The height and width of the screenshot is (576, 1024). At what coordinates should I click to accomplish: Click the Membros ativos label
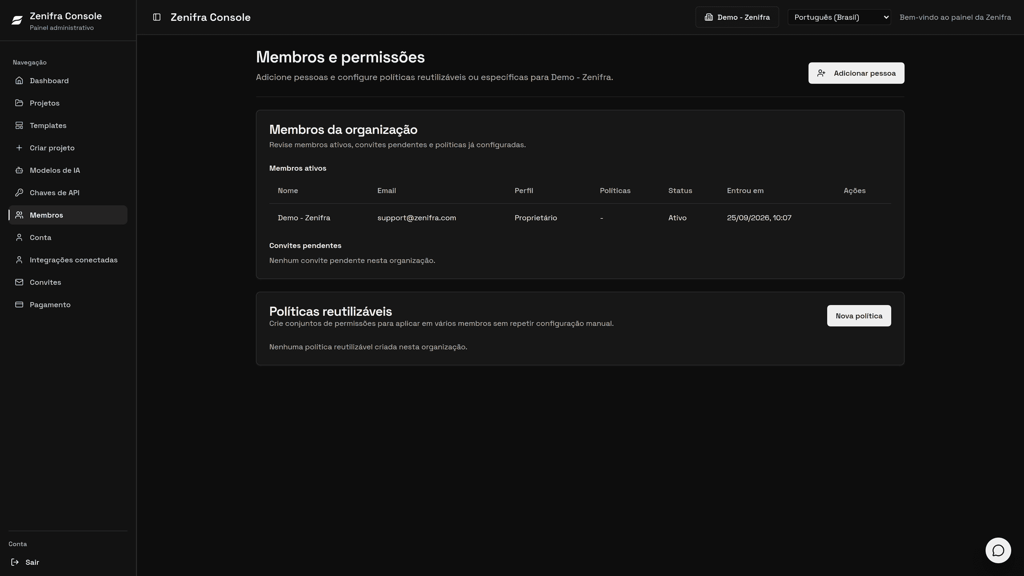298,168
